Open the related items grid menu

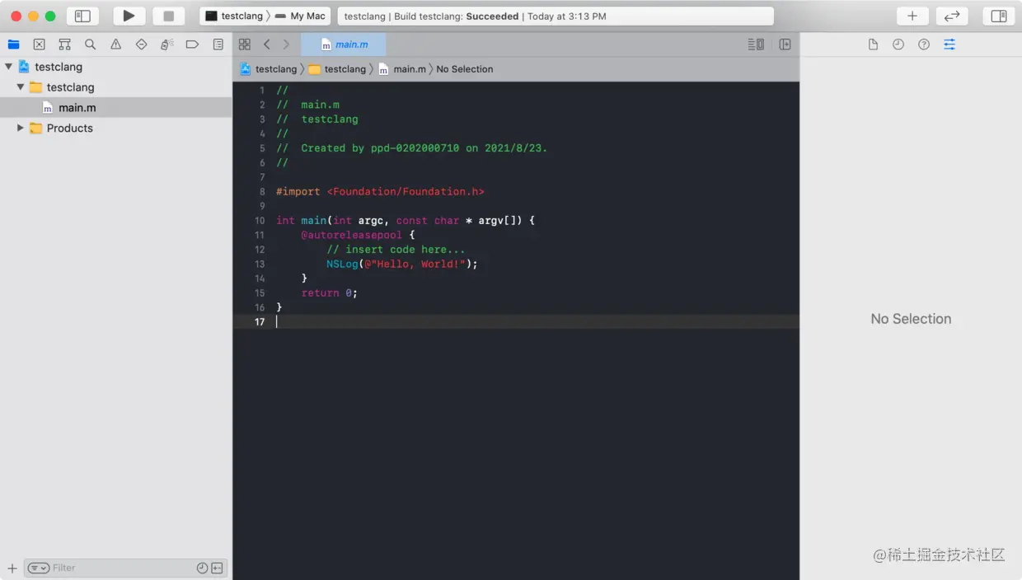click(x=244, y=44)
